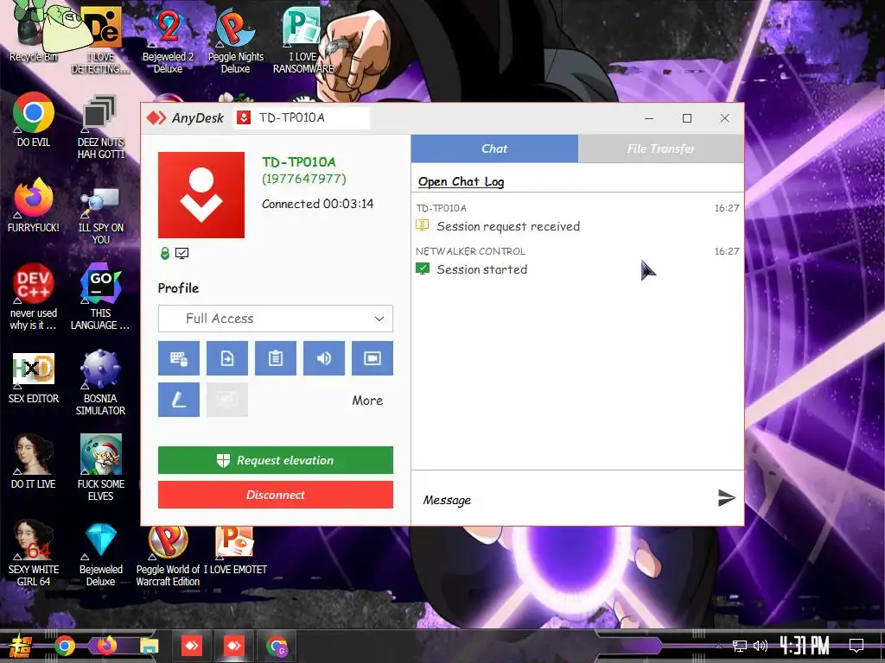Screen dimensions: 885x663
Task: Select the Dev-C++ desktop shortcut
Action: (x=34, y=297)
